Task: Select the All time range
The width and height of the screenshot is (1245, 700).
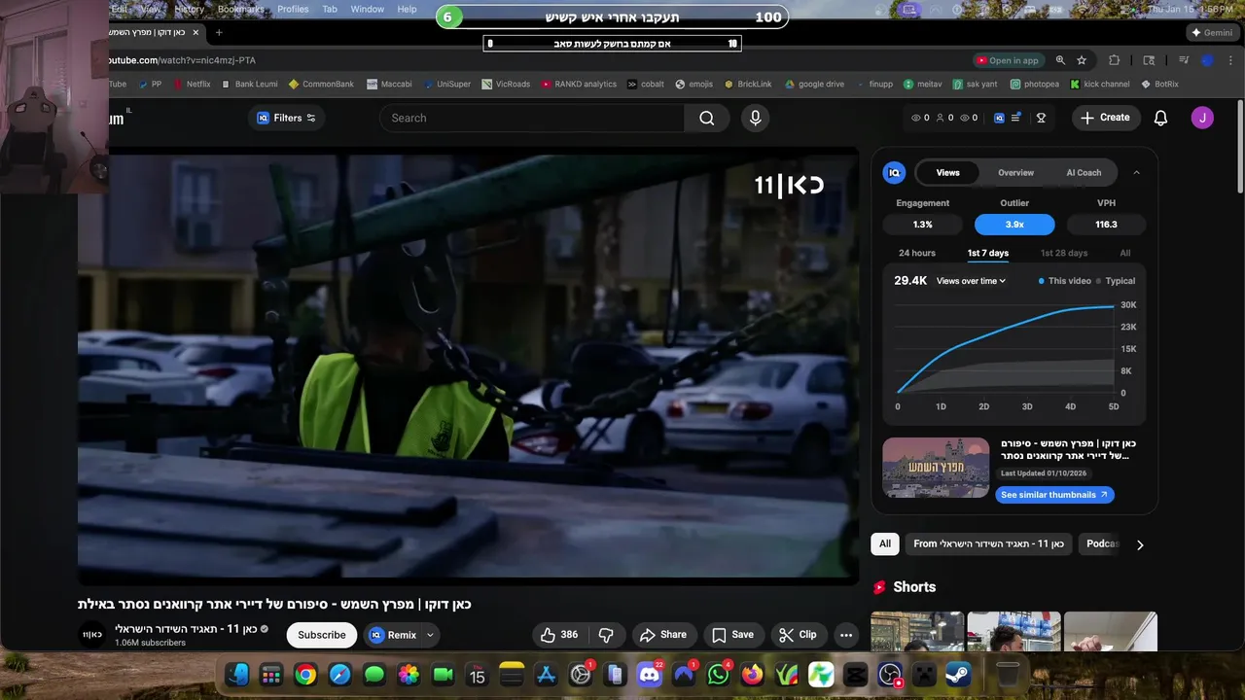Action: pyautogui.click(x=1125, y=253)
